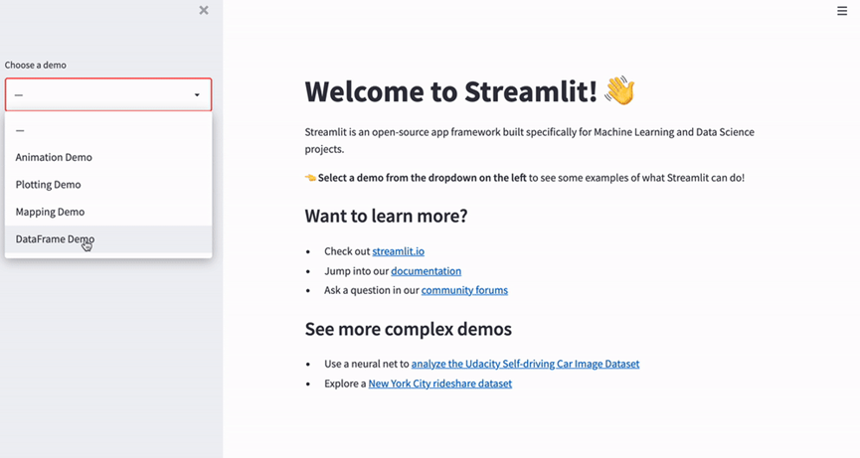Open the hamburger menu at top right

click(x=842, y=11)
